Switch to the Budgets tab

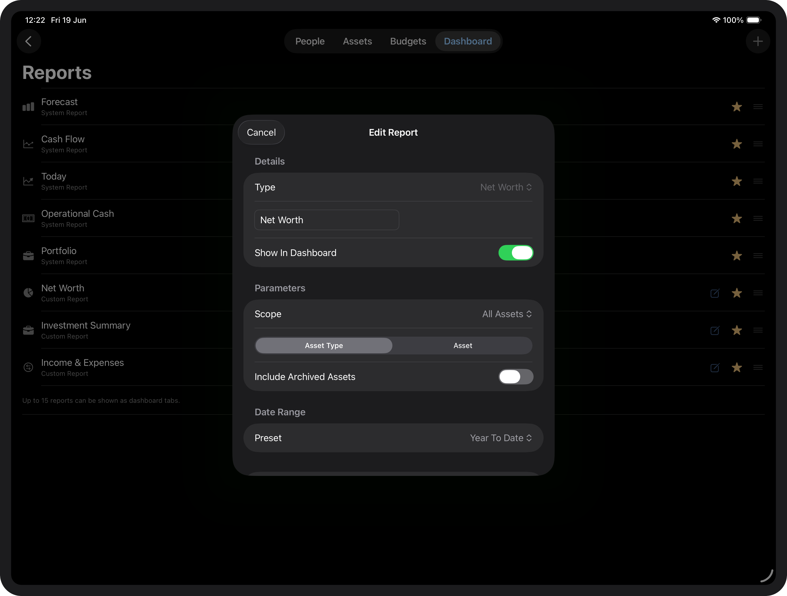(408, 41)
